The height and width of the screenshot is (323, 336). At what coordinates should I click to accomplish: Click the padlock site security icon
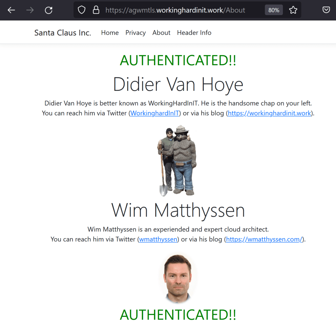click(x=96, y=10)
